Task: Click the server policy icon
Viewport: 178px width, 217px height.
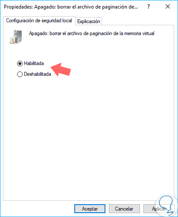Action: coord(16,37)
